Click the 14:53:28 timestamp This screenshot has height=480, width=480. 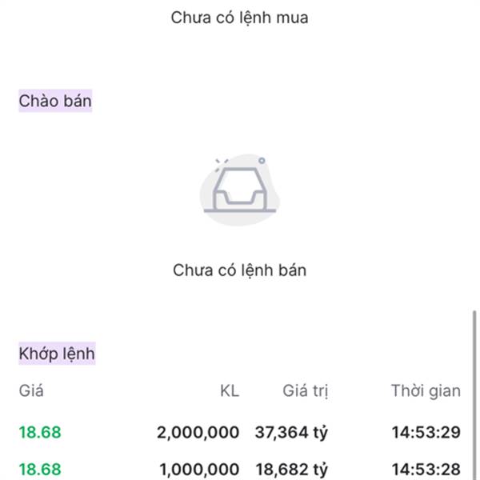[x=426, y=470]
